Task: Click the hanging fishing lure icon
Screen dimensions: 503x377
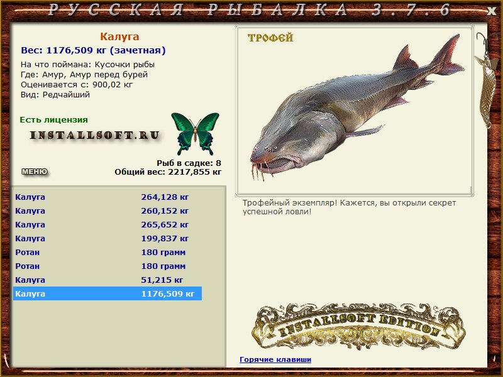Action: coord(485,80)
